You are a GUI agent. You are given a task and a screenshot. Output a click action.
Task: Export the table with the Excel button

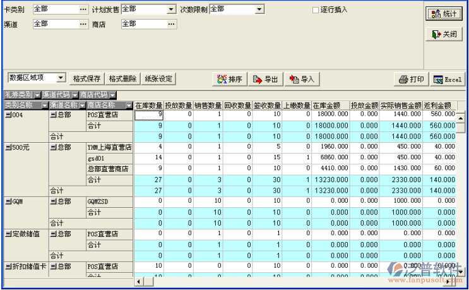pos(447,79)
